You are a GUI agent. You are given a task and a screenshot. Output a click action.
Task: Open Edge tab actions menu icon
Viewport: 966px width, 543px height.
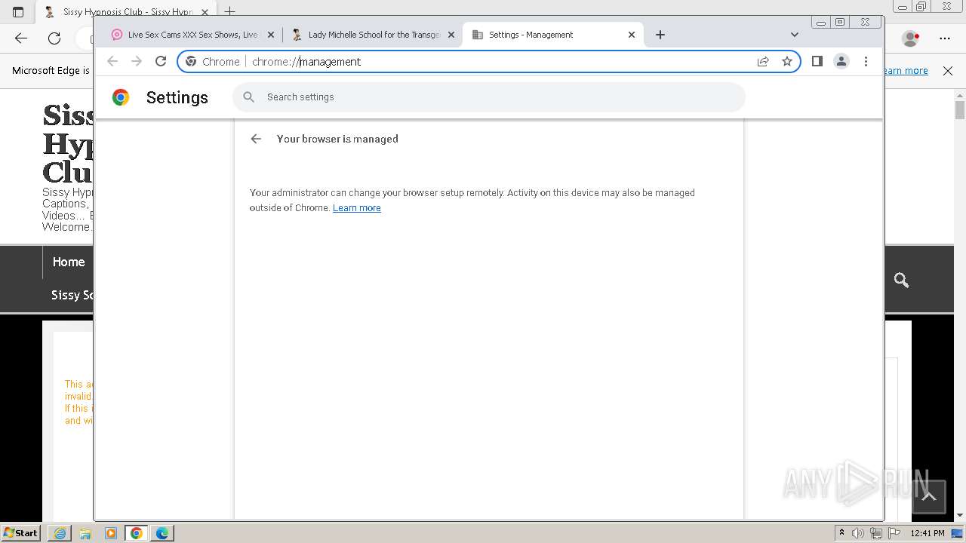[18, 12]
